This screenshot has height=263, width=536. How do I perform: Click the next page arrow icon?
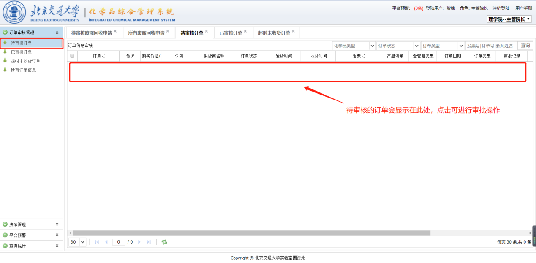tap(139, 242)
